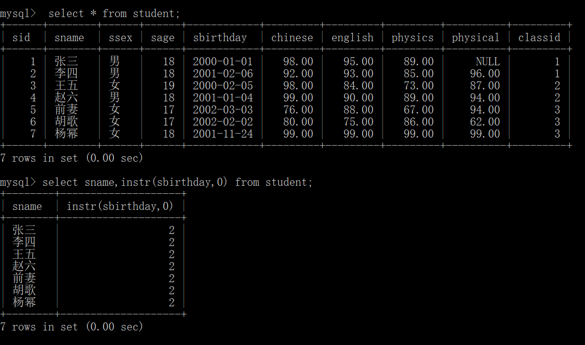
Task: Select 杨幂 in the instr result table
Action: tap(24, 302)
